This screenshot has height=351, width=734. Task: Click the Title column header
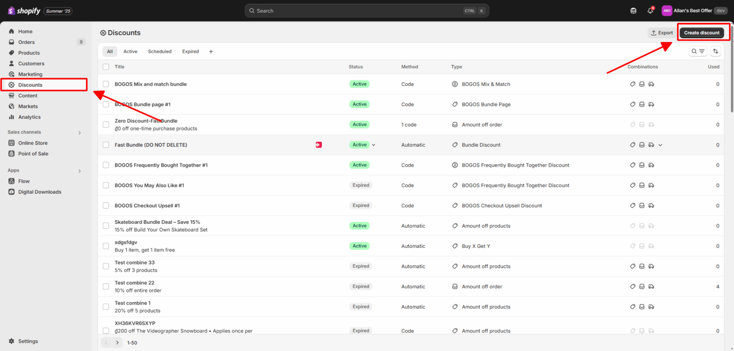point(119,67)
